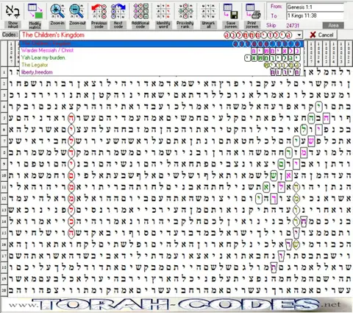Click purple-boxed letter in matrix row 17
The image size is (353, 313).
click(x=282, y=256)
